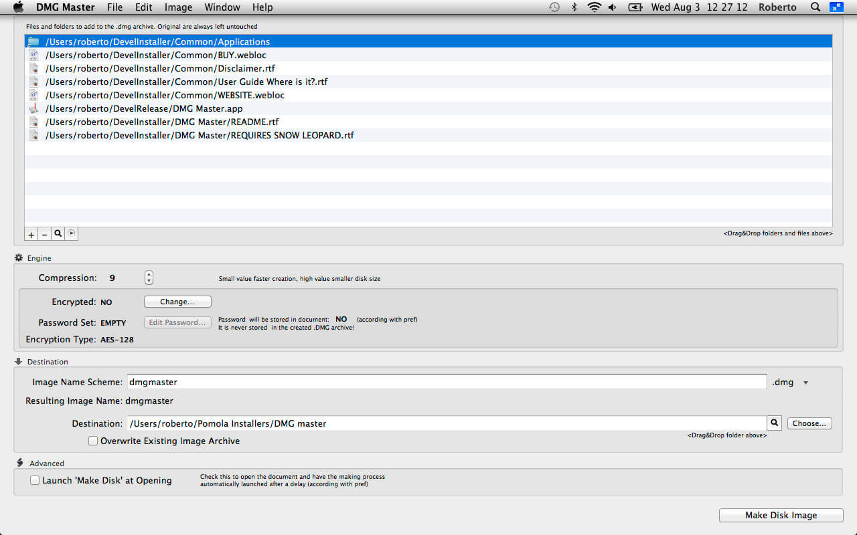Adjust compression with the stepper arrows
Screen dimensions: 857x535
[x=149, y=278]
